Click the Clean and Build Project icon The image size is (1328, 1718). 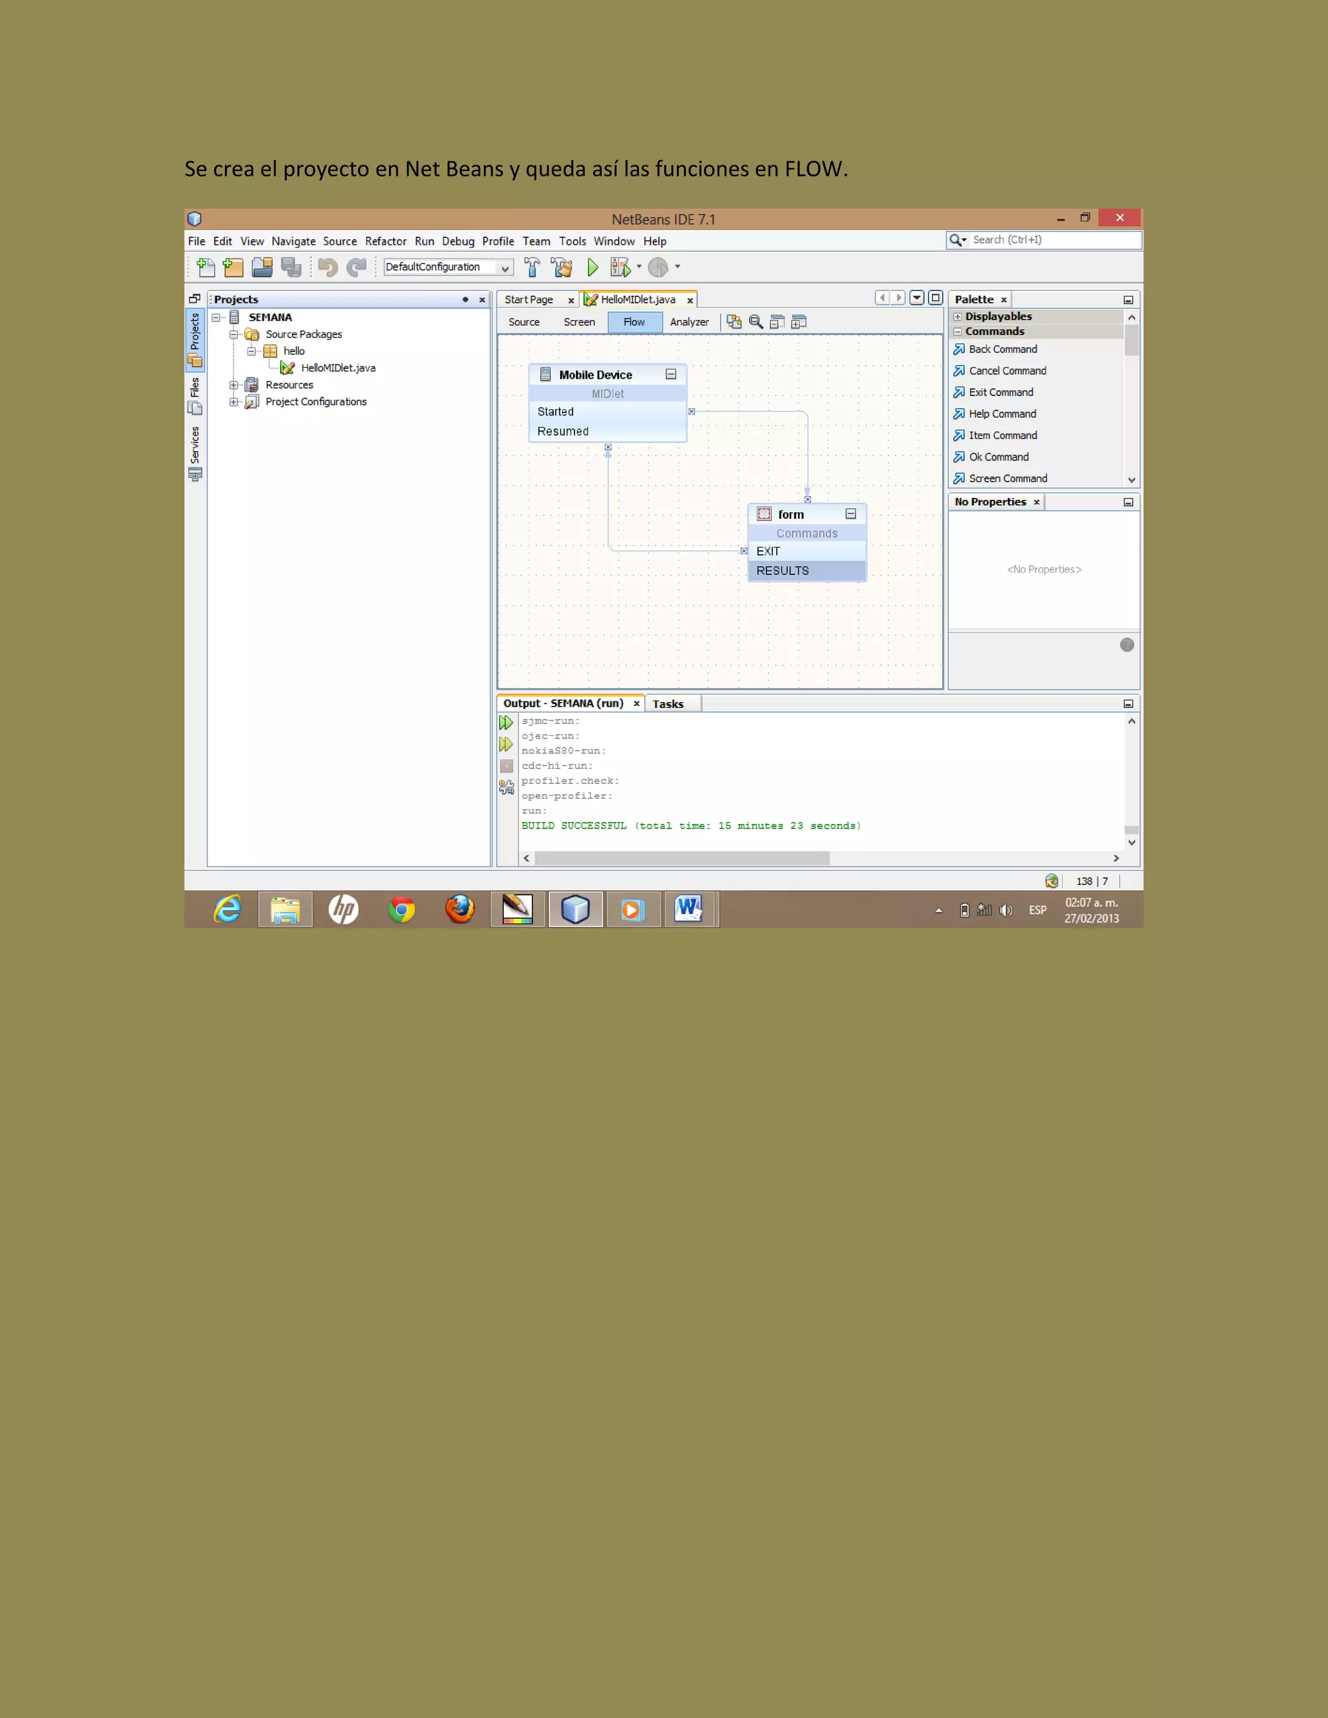[562, 268]
